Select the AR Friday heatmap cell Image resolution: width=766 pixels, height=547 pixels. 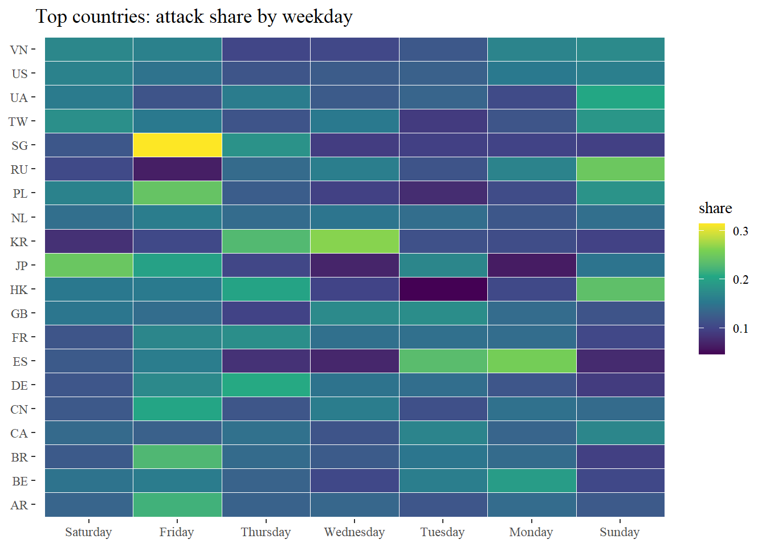pyautogui.click(x=177, y=504)
